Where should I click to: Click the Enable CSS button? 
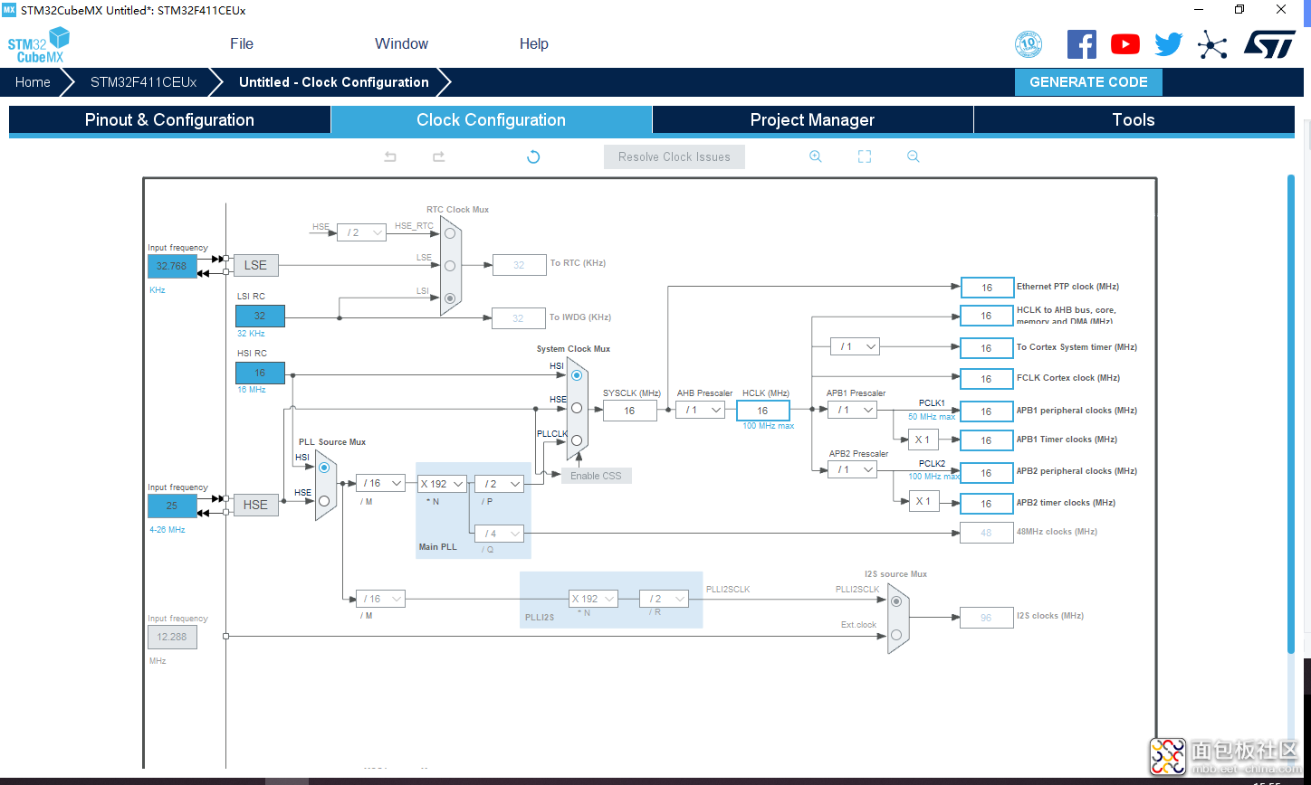597,476
